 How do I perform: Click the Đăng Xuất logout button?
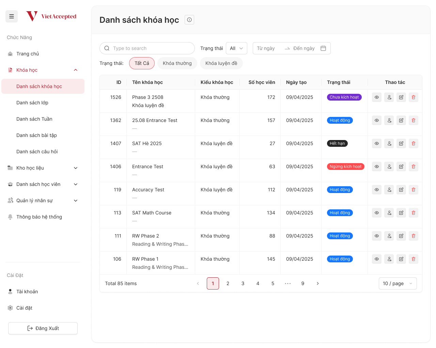pos(43,328)
